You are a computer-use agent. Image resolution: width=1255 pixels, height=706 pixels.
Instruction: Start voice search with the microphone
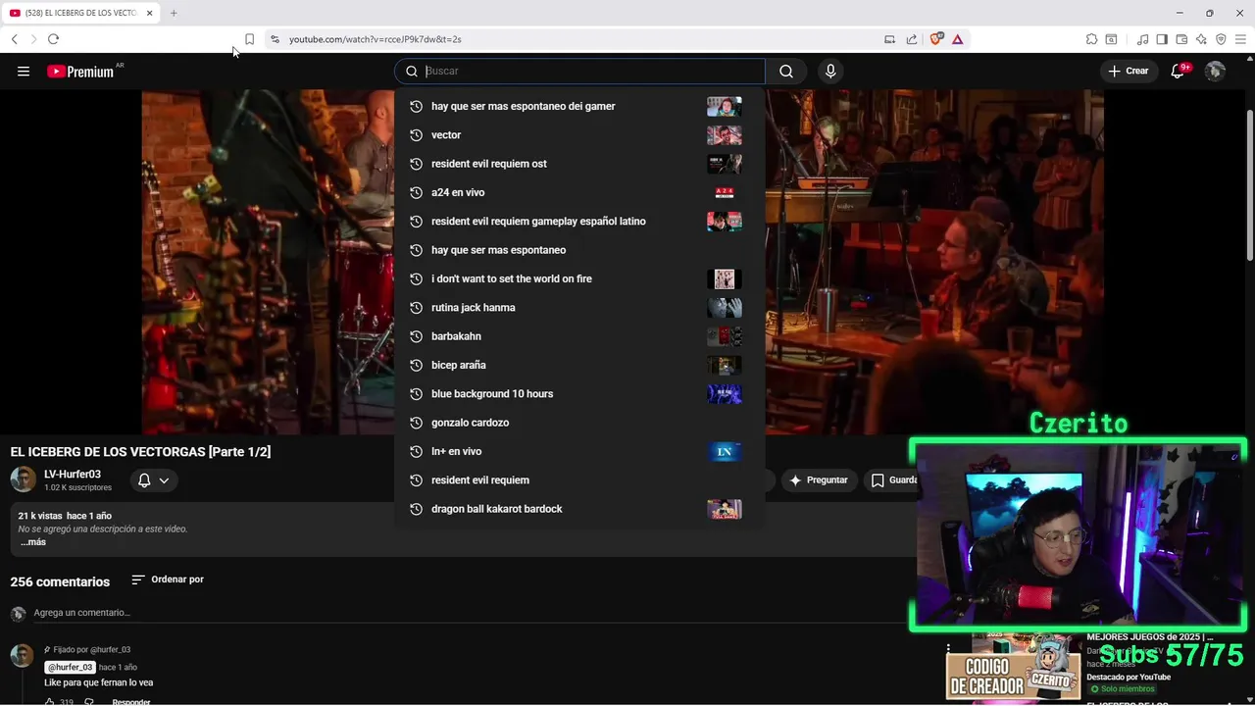[830, 71]
